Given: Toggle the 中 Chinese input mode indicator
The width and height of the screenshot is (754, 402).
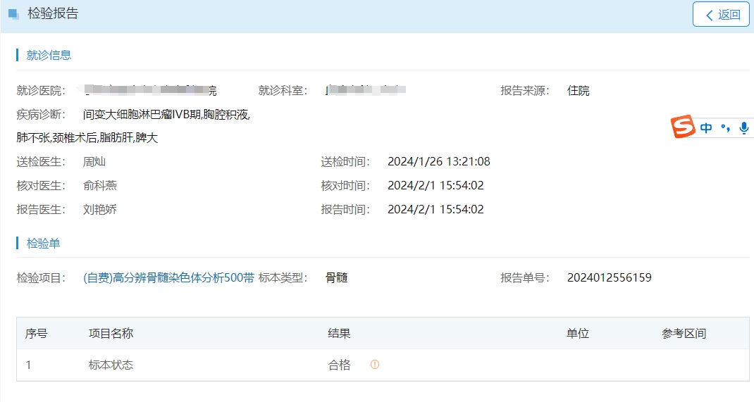Looking at the screenshot, I should click(x=706, y=127).
